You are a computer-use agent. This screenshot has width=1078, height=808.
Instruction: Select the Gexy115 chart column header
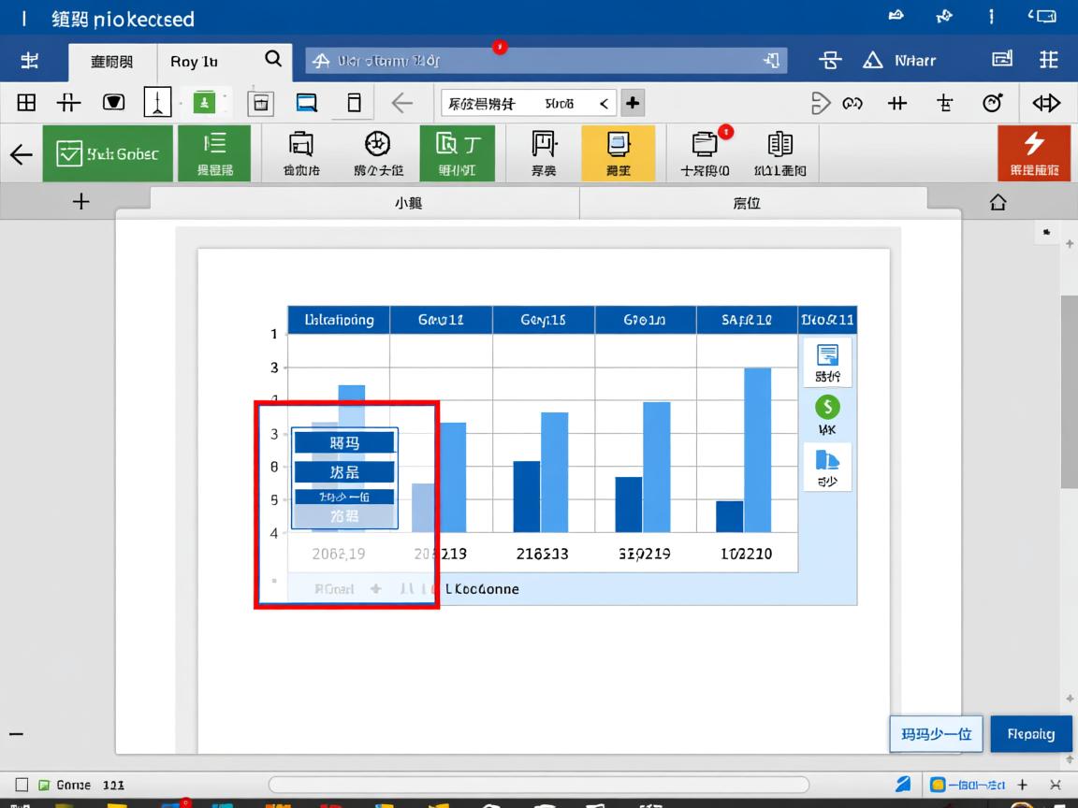pos(543,320)
